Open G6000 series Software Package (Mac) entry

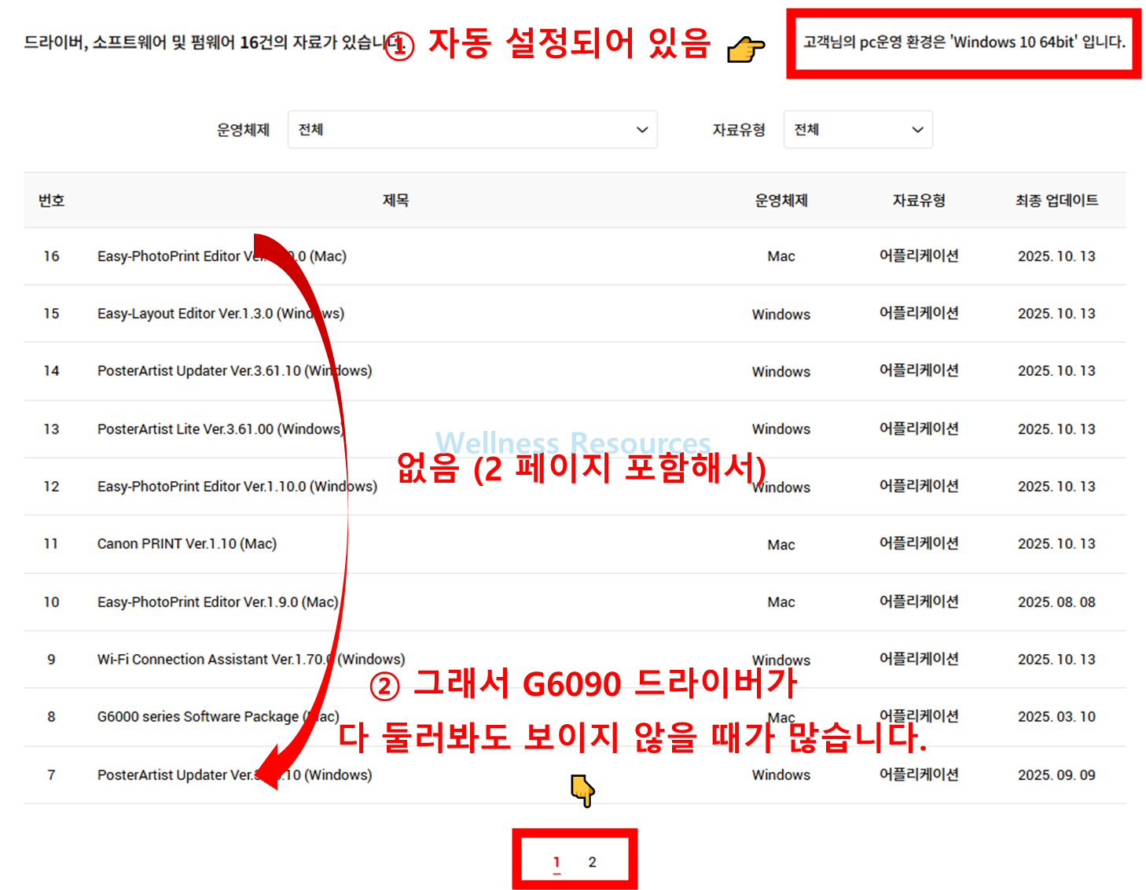(219, 716)
